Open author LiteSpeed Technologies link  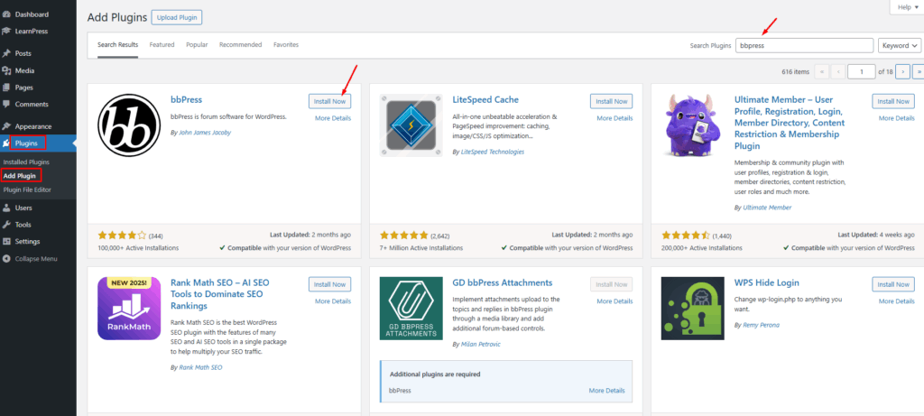click(492, 152)
